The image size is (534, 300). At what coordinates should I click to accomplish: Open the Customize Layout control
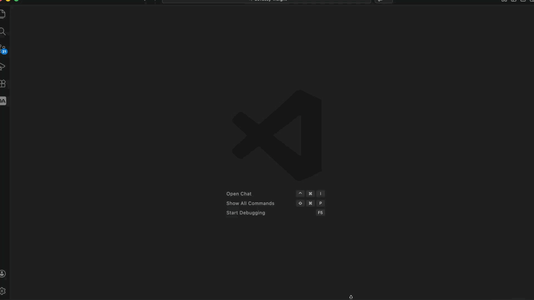pyautogui.click(x=532, y=1)
